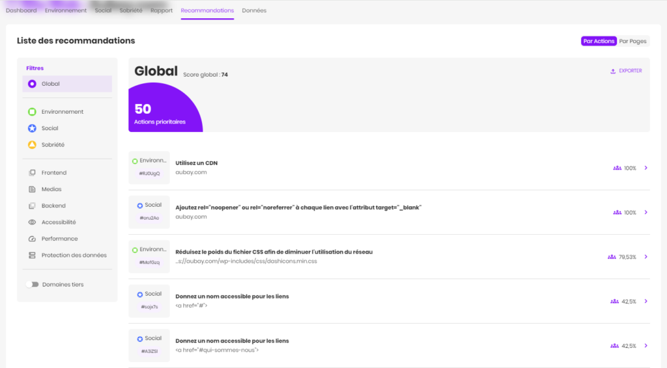The height and width of the screenshot is (368, 667).
Task: Switch to the Données tab
Action: [254, 10]
